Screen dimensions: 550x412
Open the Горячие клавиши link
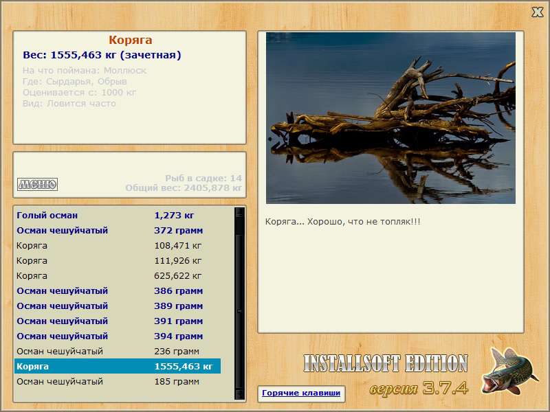pyautogui.click(x=301, y=393)
